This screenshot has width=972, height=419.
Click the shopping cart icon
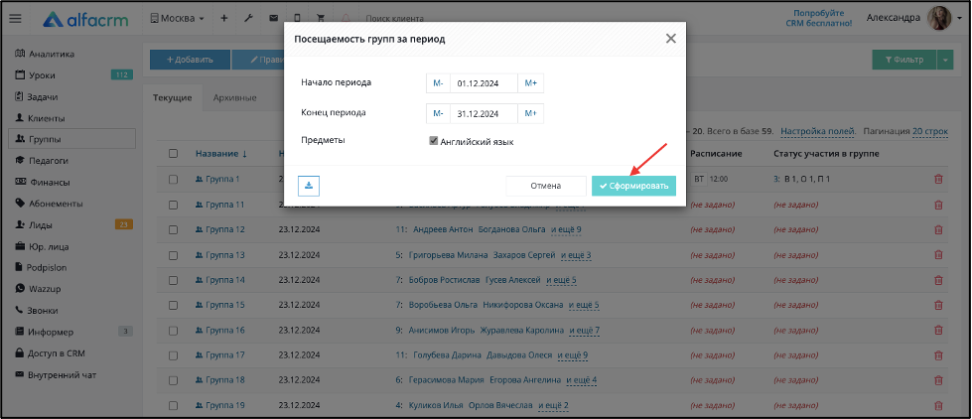click(x=321, y=19)
